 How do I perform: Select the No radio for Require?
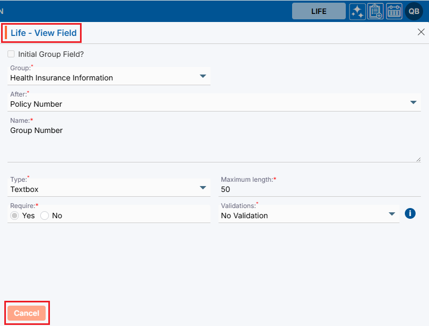click(x=45, y=216)
